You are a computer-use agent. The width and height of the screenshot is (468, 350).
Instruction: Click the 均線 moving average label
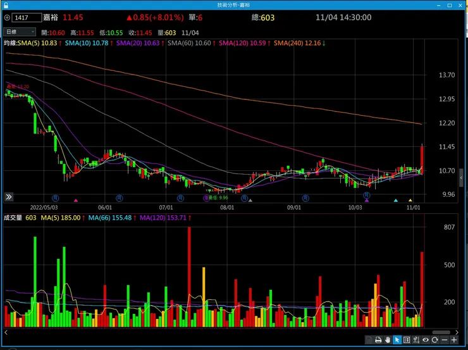[x=9, y=43]
